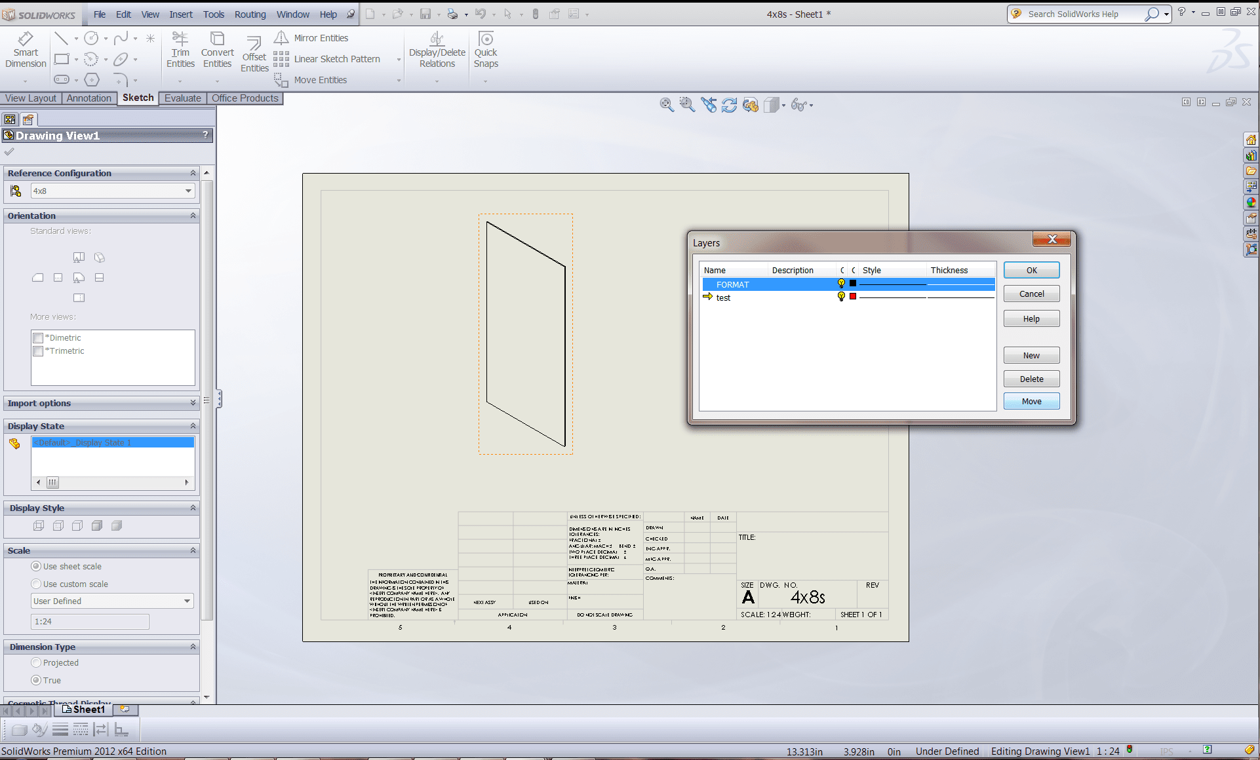The width and height of the screenshot is (1260, 760).
Task: Click Delete in Layers dialog
Action: click(x=1031, y=379)
